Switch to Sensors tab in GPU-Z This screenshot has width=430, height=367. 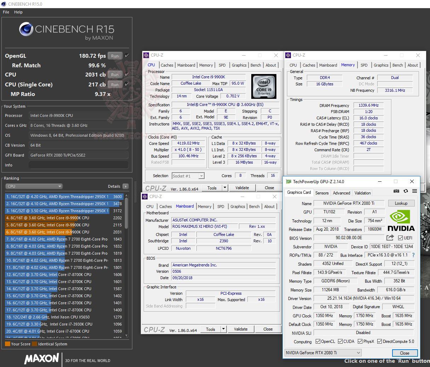(322, 193)
